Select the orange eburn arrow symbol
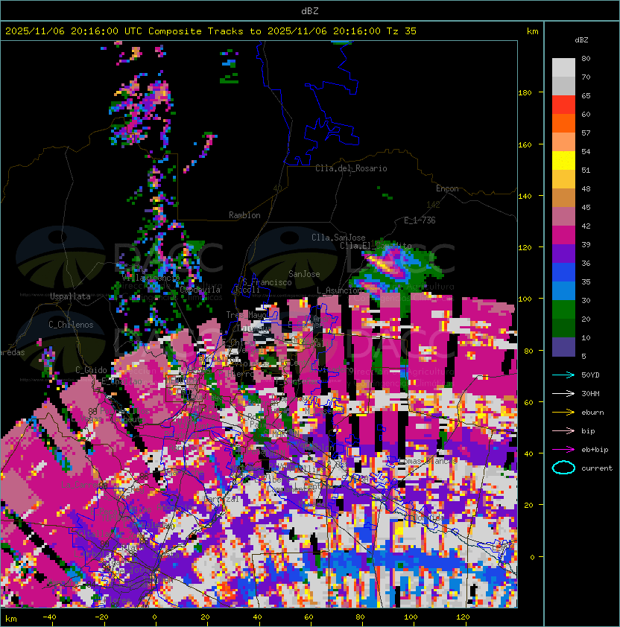Image resolution: width=620 pixels, height=627 pixels. coord(563,412)
